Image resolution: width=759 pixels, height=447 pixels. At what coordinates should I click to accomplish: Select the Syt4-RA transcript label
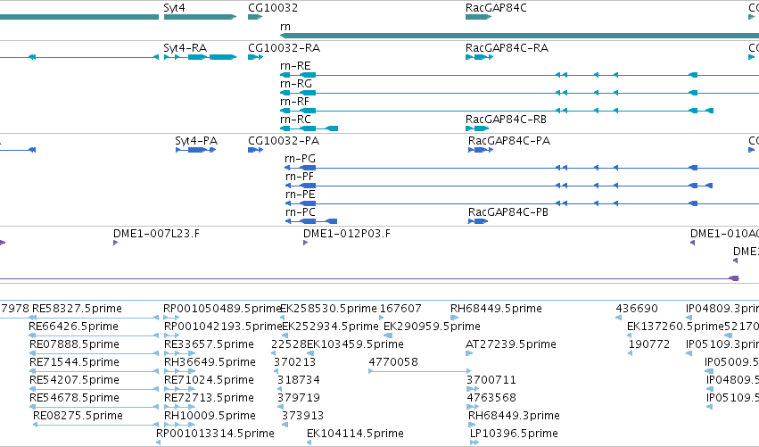185,48
